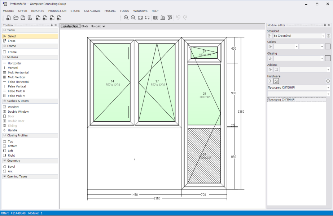This screenshot has width=333, height=216.
Task: Open the PRODUCTION menu
Action: [57, 11]
